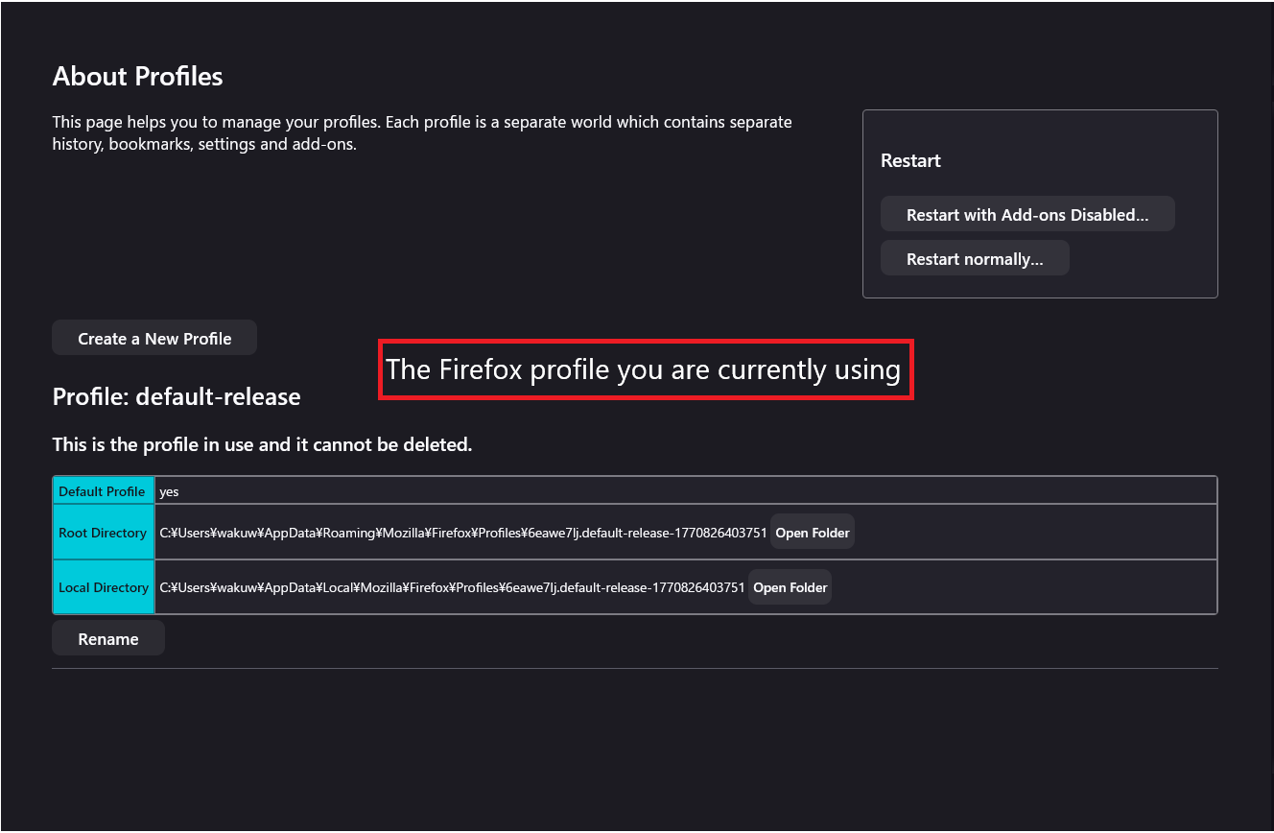This screenshot has width=1274, height=833.
Task: Open Folder for the Local Directory
Action: pos(790,587)
